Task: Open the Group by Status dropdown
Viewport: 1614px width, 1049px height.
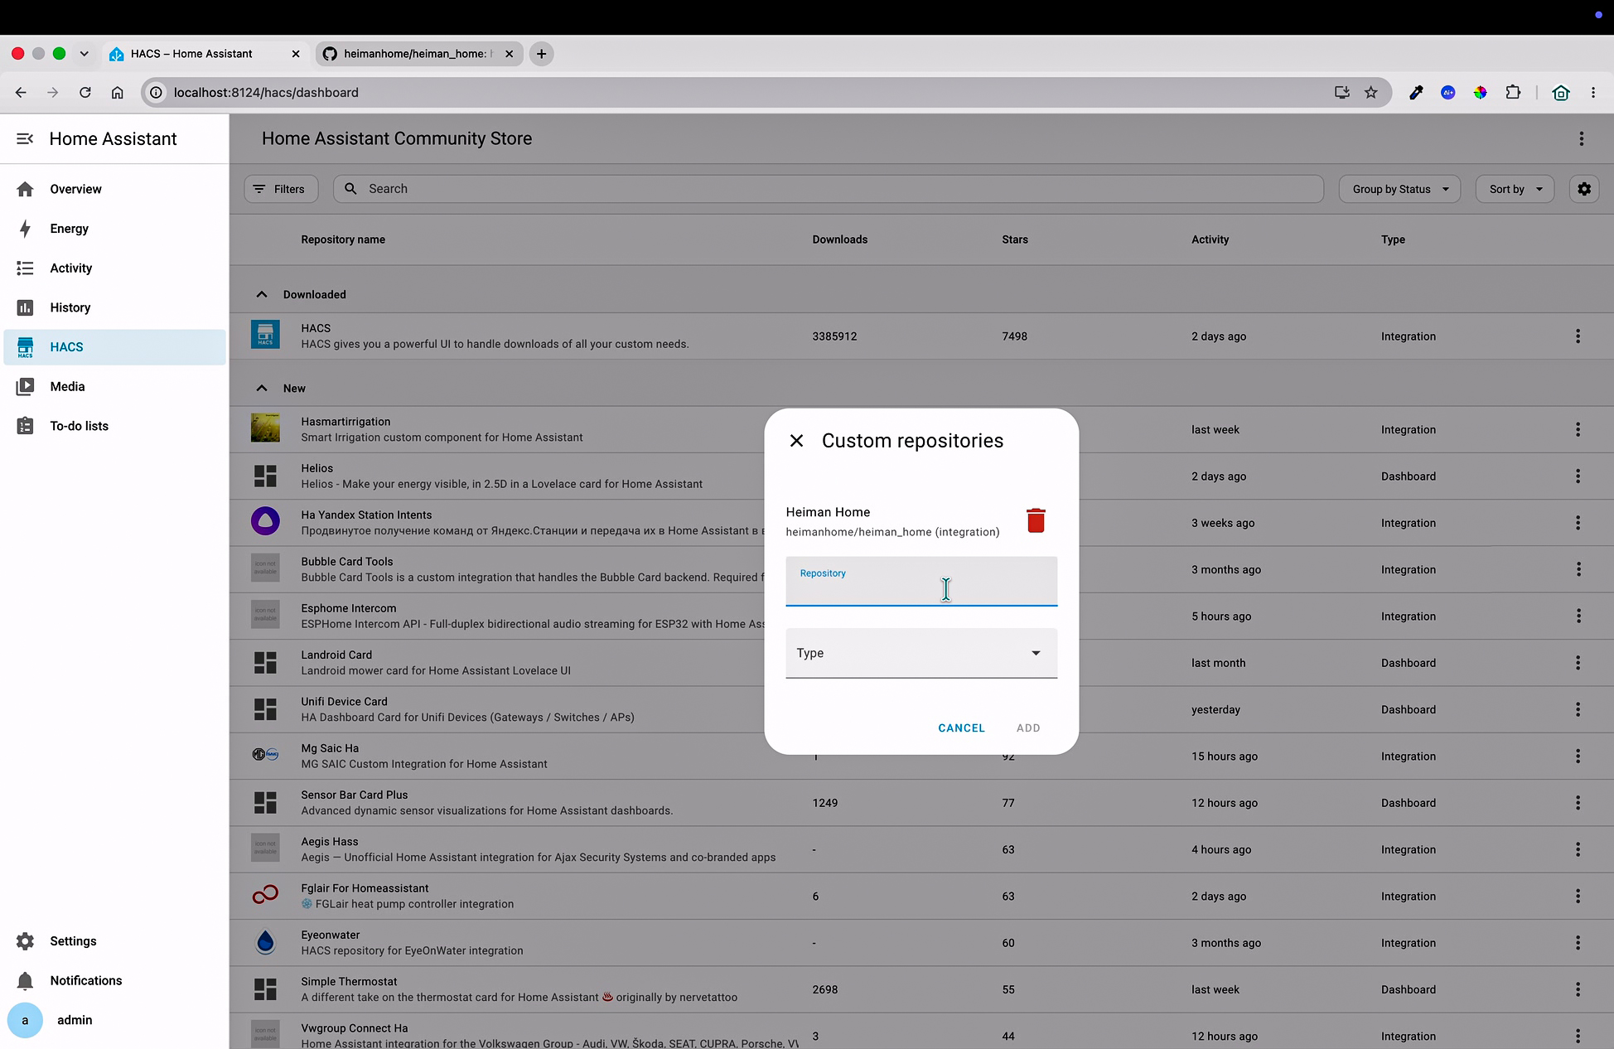Action: 1399,189
